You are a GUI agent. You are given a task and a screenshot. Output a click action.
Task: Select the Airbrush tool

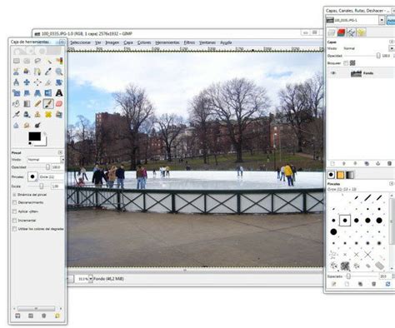pyautogui.click(x=17, y=114)
